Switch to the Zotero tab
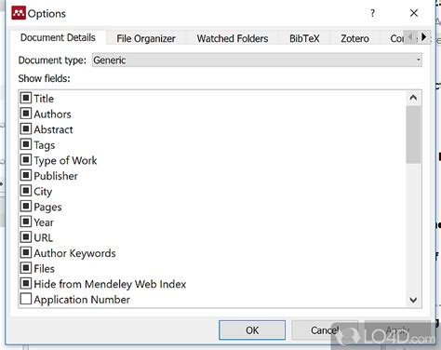The width and height of the screenshot is (441, 350). [x=354, y=38]
